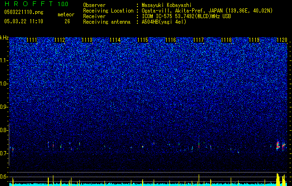Image resolution: width=292 pixels, height=186 pixels.
Task: Click the 1.1 kHz axis label
Action: (x=4, y=60)
